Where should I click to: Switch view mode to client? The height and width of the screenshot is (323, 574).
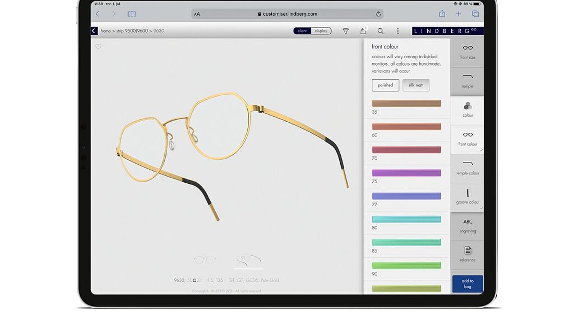pos(302,31)
